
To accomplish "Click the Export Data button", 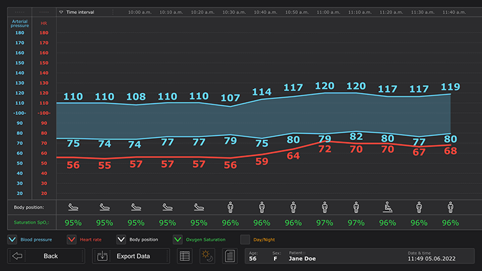I will pyautogui.click(x=130, y=256).
